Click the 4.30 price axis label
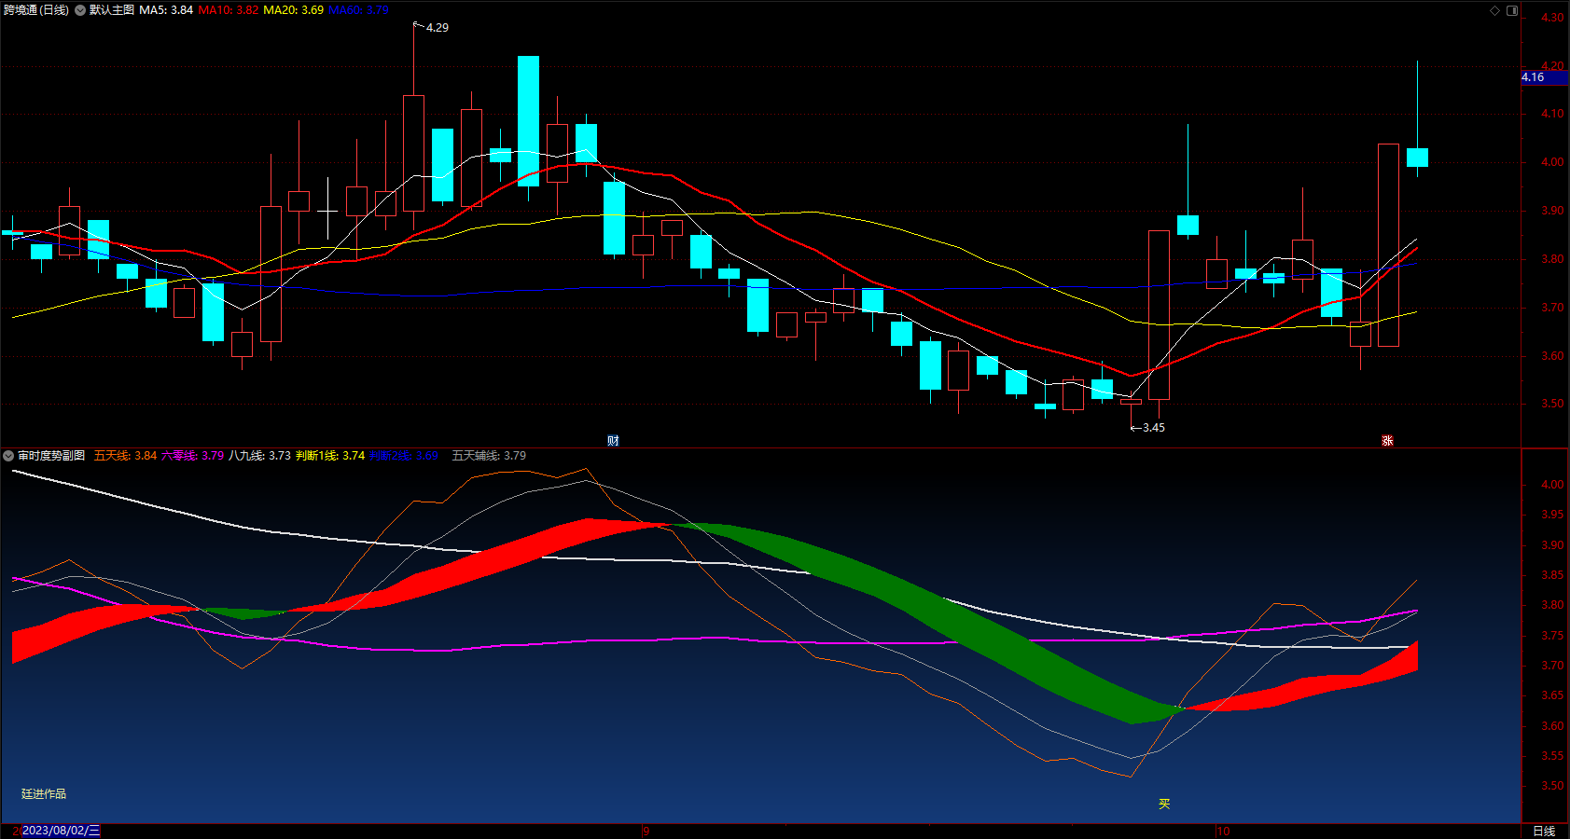The height and width of the screenshot is (839, 1570). (x=1552, y=18)
